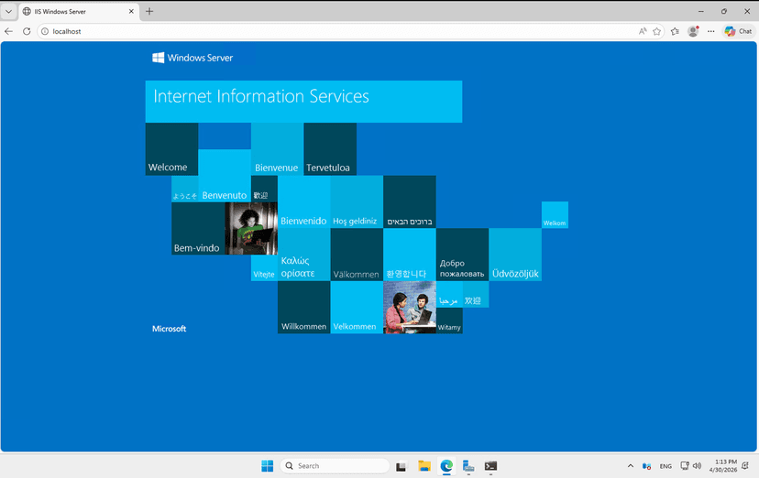Open the Favorites list icon
This screenshot has height=478, width=759.
tap(675, 31)
